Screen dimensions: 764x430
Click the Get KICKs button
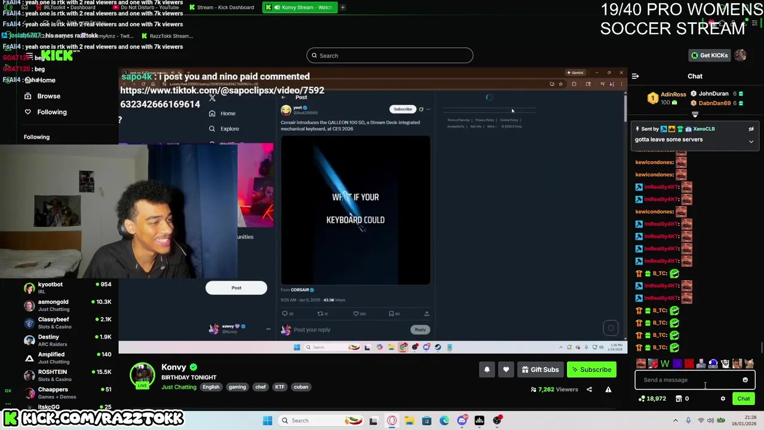[709, 56]
